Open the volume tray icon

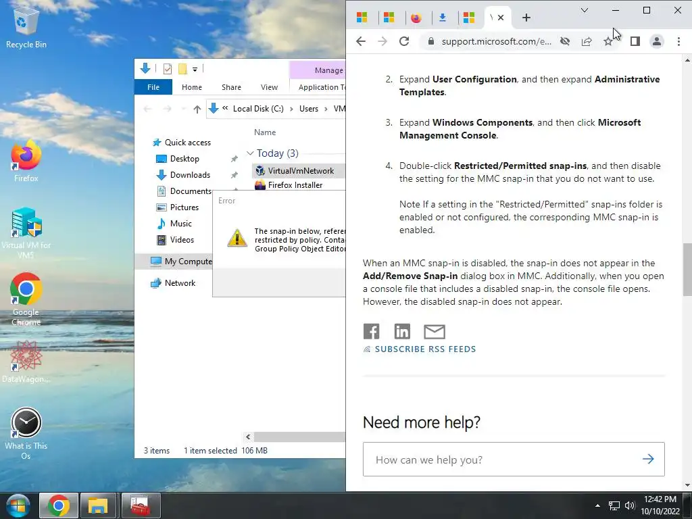pyautogui.click(x=630, y=505)
